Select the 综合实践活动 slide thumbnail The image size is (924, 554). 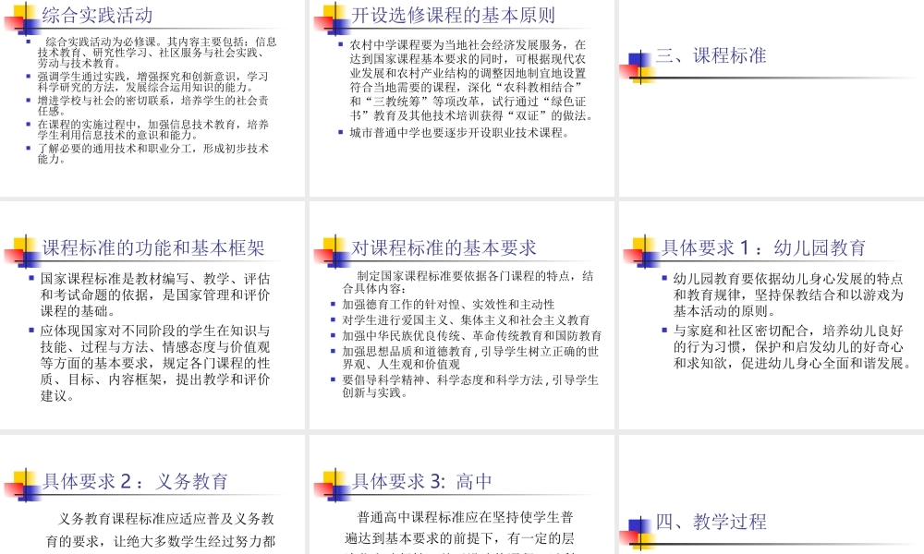point(152,97)
